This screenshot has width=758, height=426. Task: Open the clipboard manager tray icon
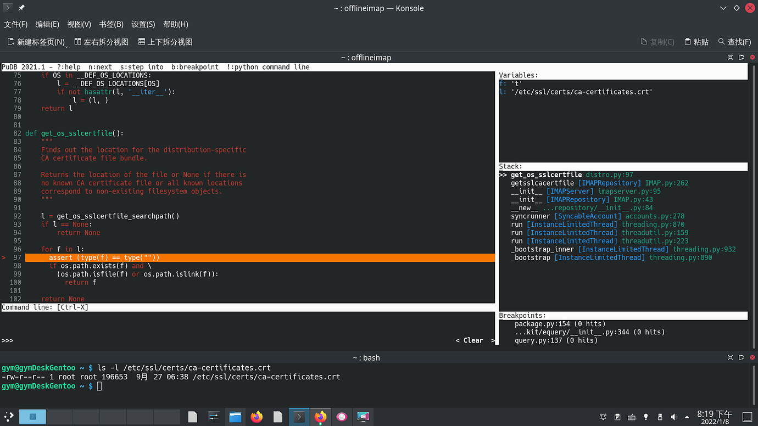coord(616,417)
